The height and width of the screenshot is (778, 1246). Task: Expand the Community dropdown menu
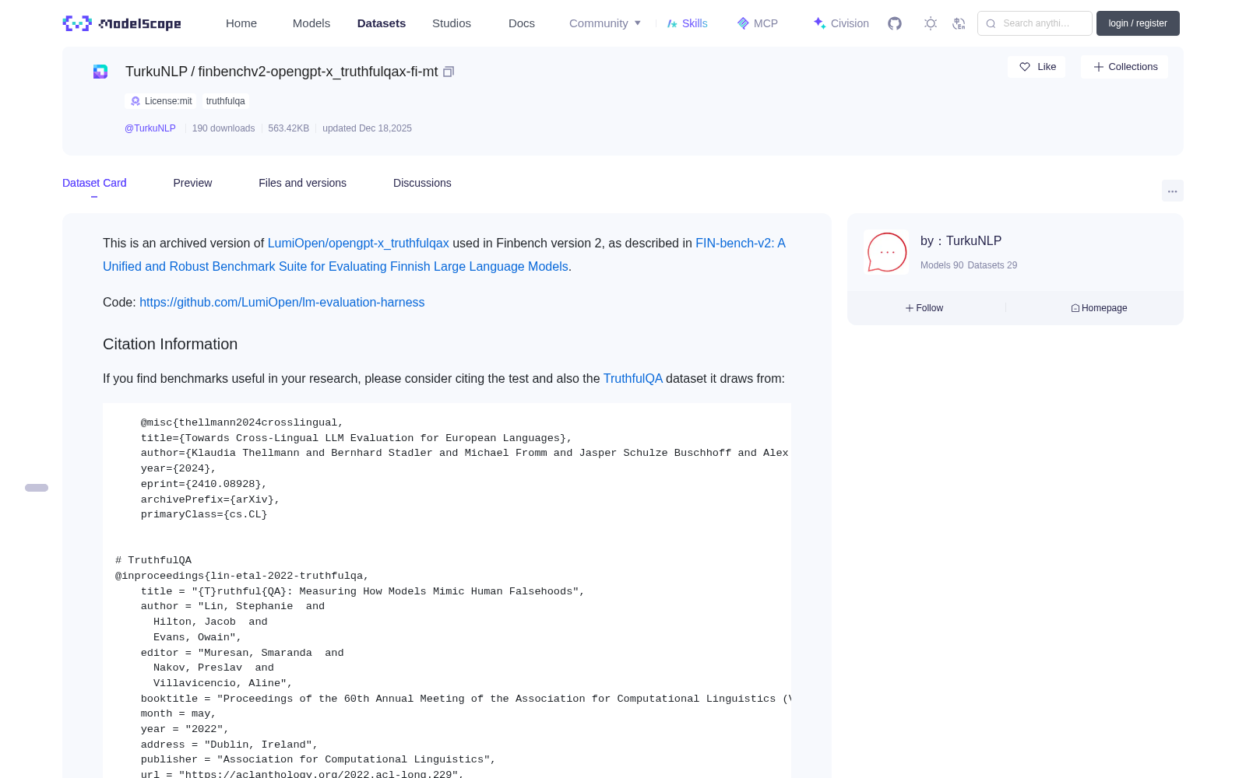click(605, 23)
